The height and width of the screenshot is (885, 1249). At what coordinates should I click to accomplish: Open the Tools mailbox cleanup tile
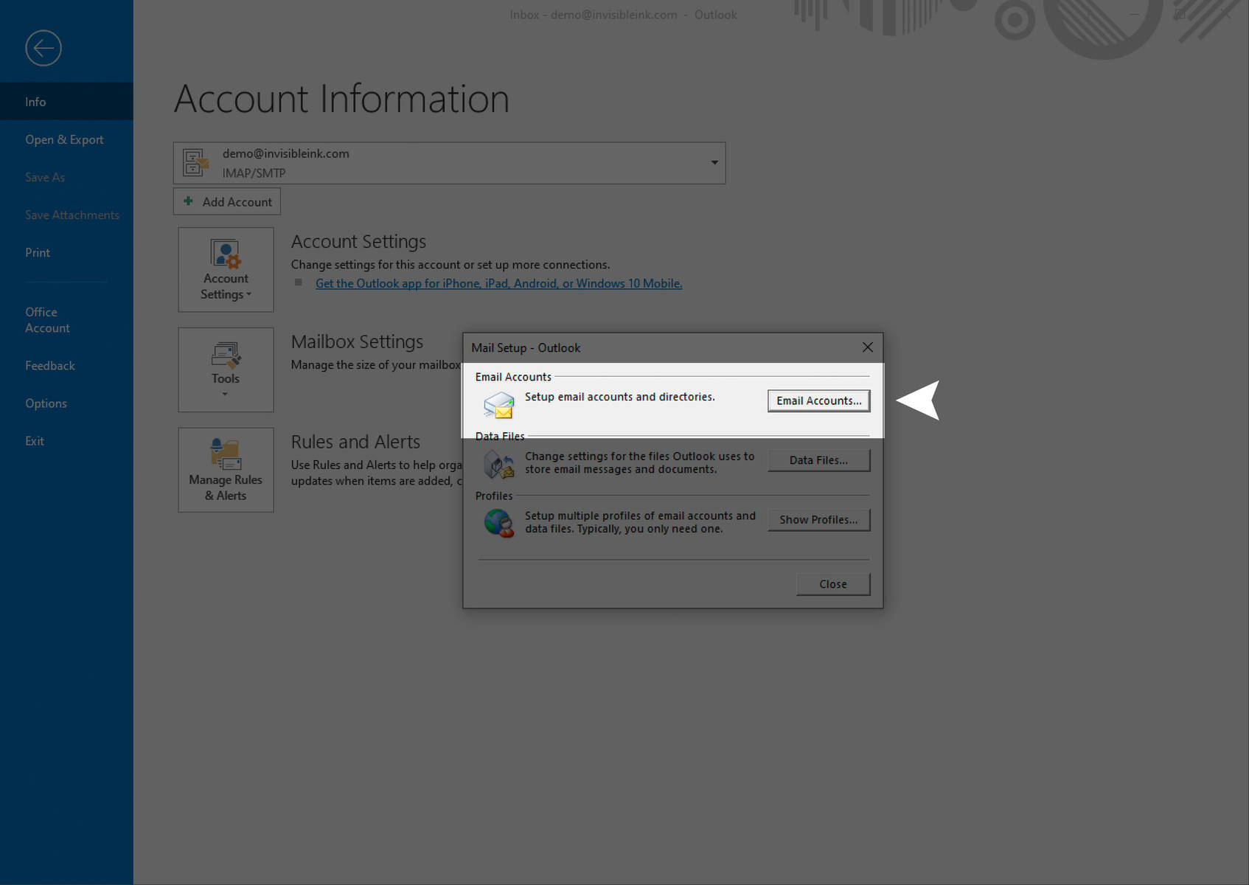pyautogui.click(x=226, y=369)
